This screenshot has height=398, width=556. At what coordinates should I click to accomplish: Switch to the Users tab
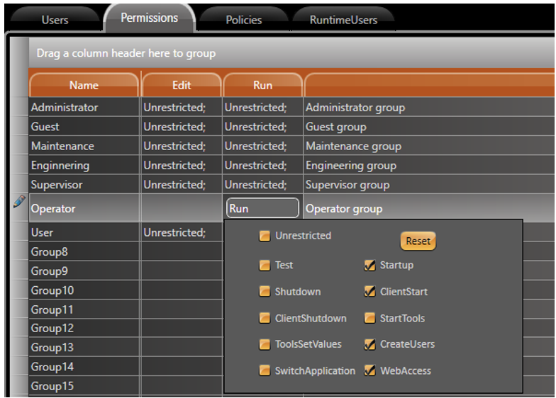point(55,20)
